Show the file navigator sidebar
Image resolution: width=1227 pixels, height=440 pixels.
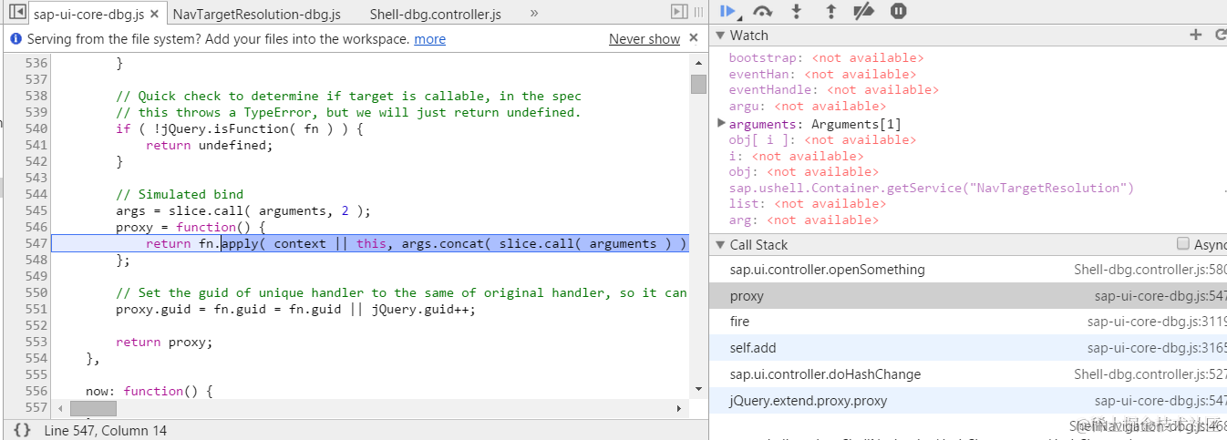[x=16, y=12]
